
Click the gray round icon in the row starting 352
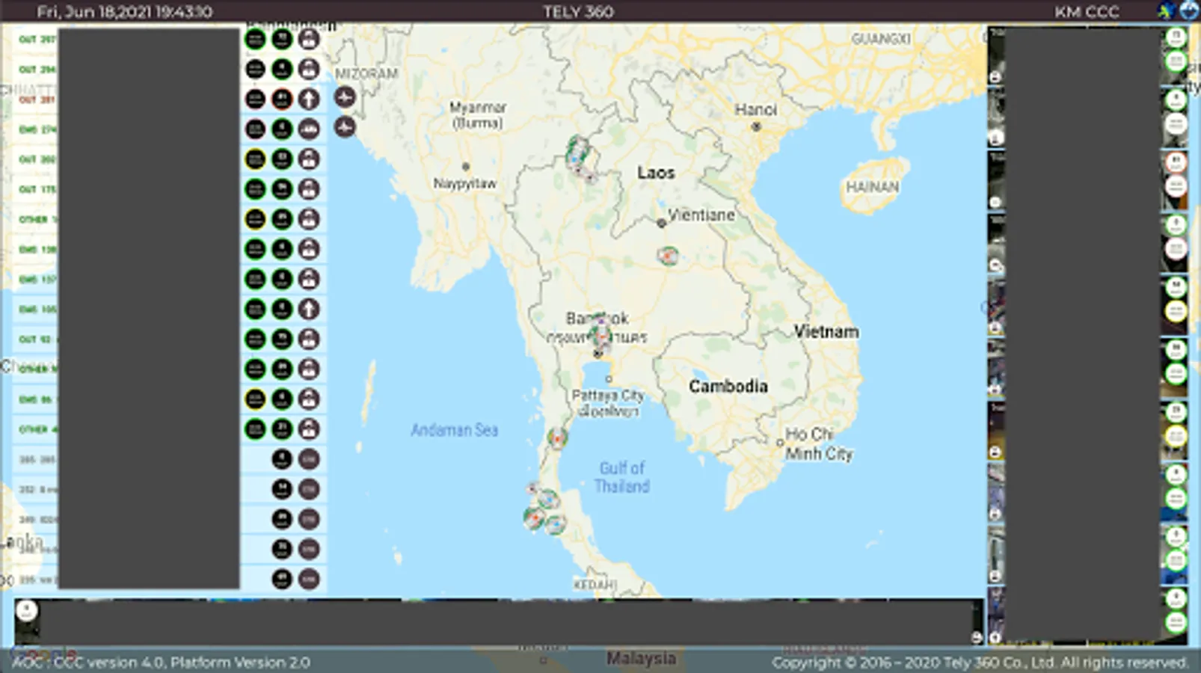pos(309,489)
